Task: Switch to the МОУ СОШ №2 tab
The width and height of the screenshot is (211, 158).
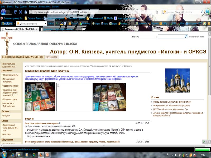Action: click(x=51, y=57)
